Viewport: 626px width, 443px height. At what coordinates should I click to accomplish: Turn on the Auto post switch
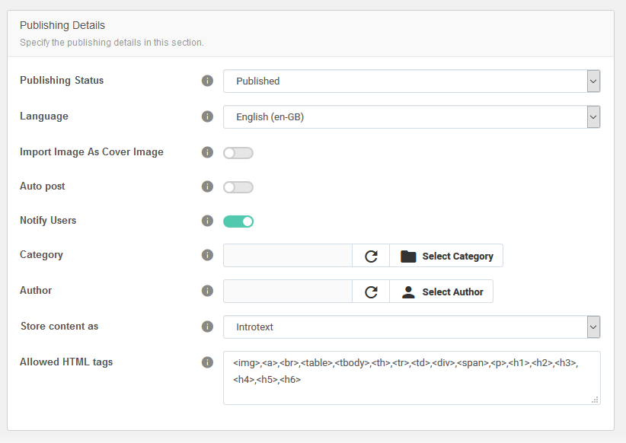238,187
